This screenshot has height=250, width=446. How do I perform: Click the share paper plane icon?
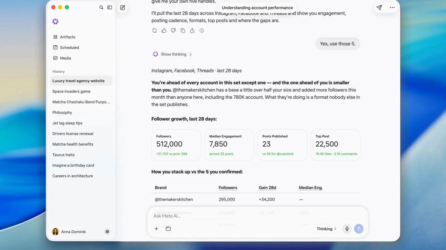coord(379,7)
